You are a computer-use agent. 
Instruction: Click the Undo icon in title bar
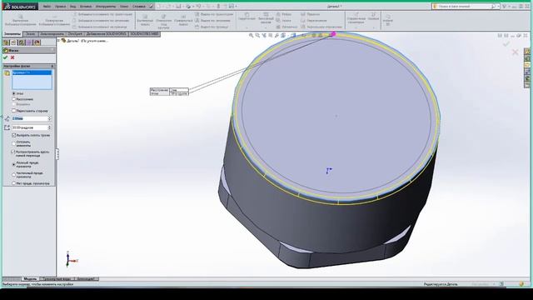tap(198, 6)
